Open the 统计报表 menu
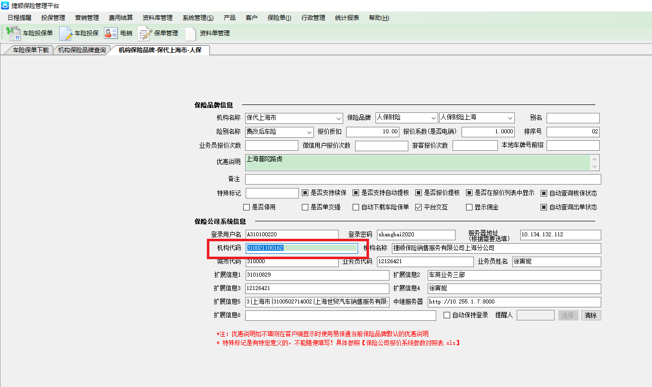This screenshot has height=387, width=652. coord(347,18)
